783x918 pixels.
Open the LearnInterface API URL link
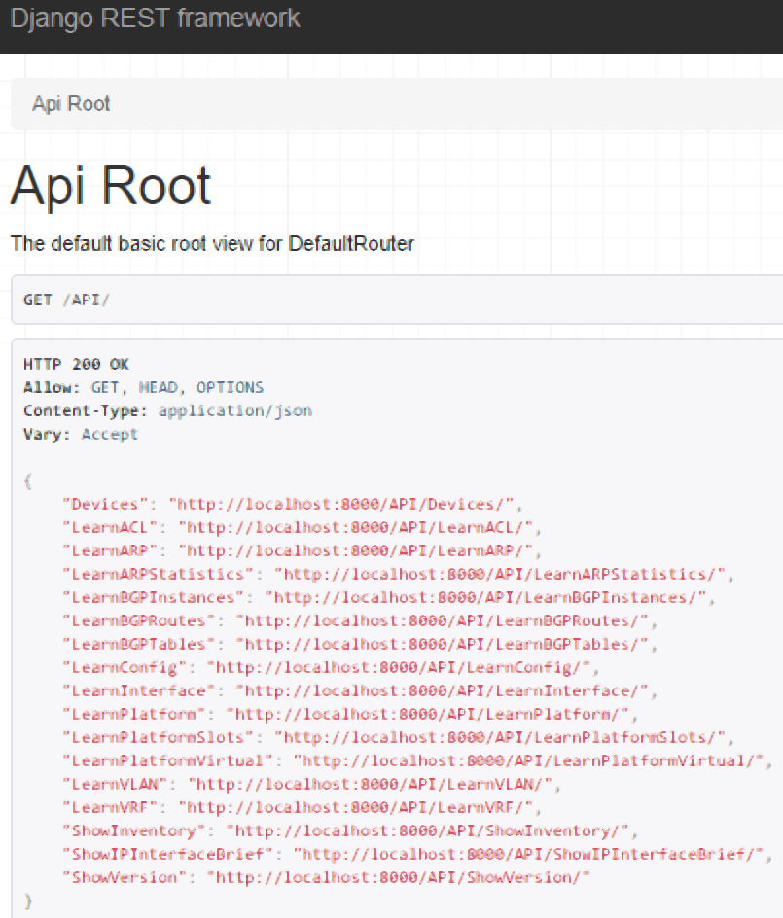tap(442, 690)
